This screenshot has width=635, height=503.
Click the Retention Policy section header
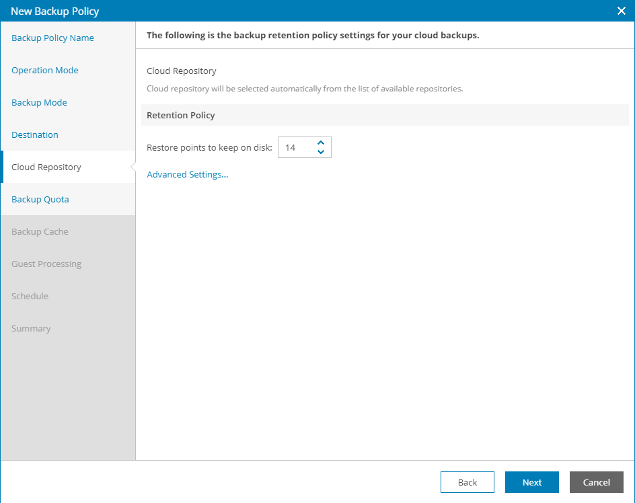point(181,116)
